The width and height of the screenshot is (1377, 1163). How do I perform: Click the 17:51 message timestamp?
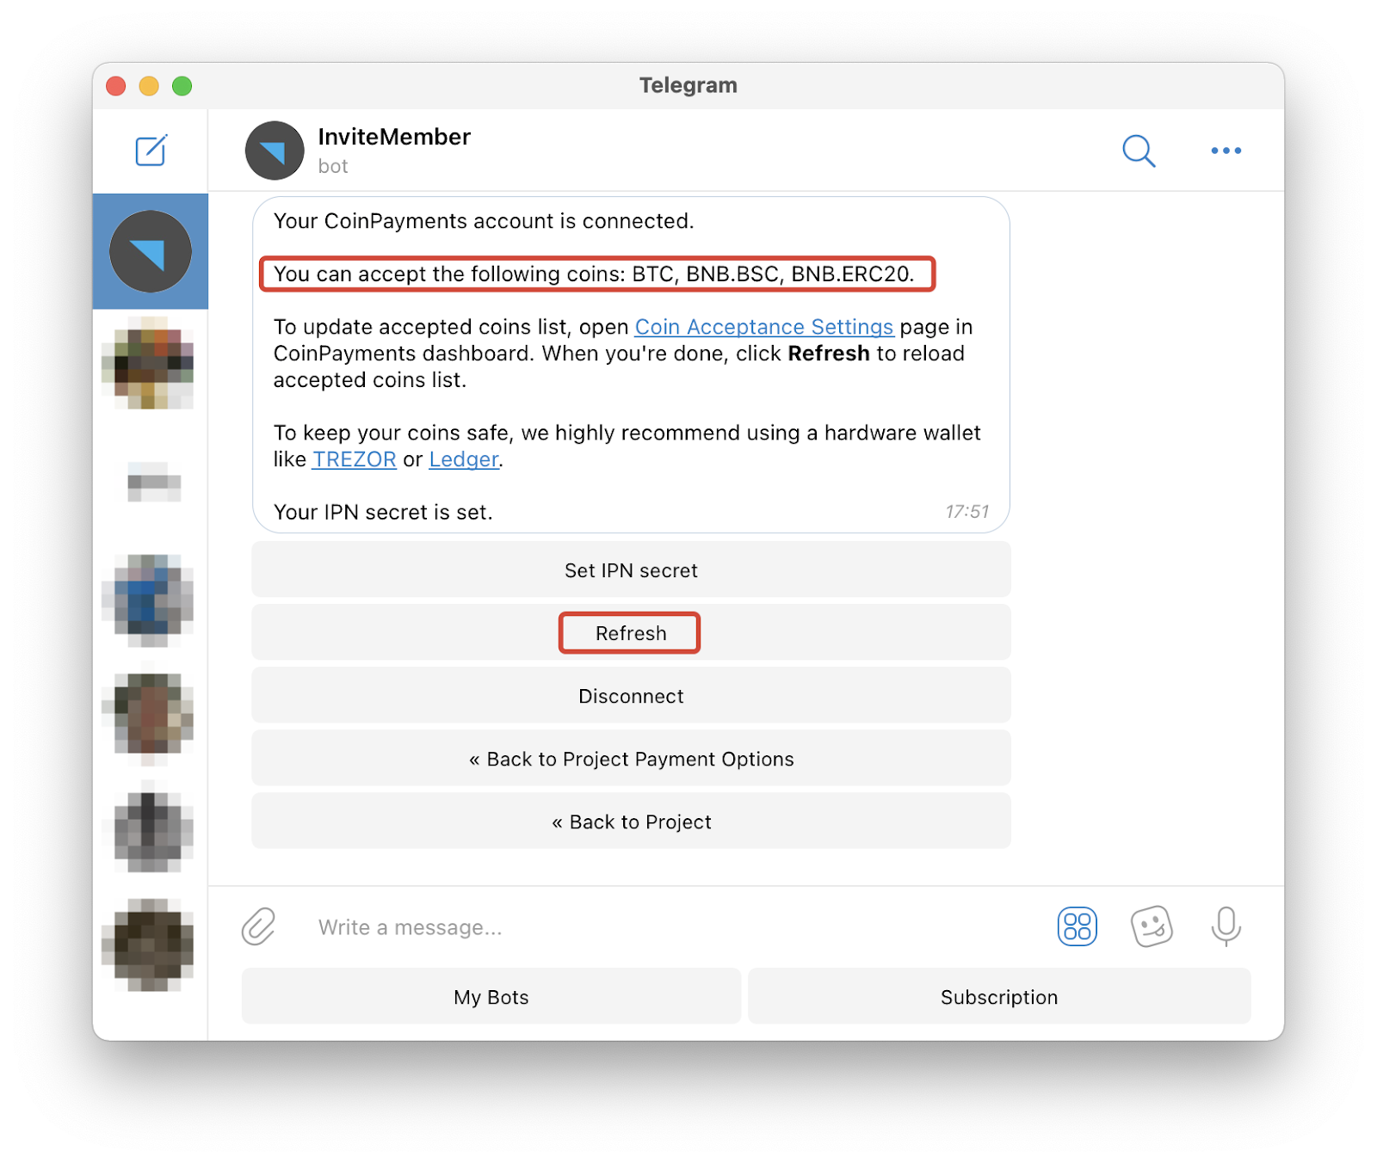coord(967,512)
